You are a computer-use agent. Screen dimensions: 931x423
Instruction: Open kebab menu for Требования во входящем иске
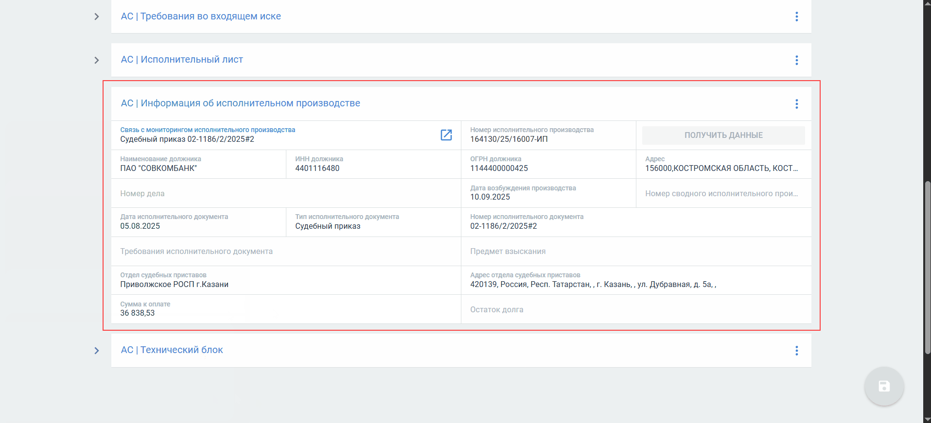point(796,17)
